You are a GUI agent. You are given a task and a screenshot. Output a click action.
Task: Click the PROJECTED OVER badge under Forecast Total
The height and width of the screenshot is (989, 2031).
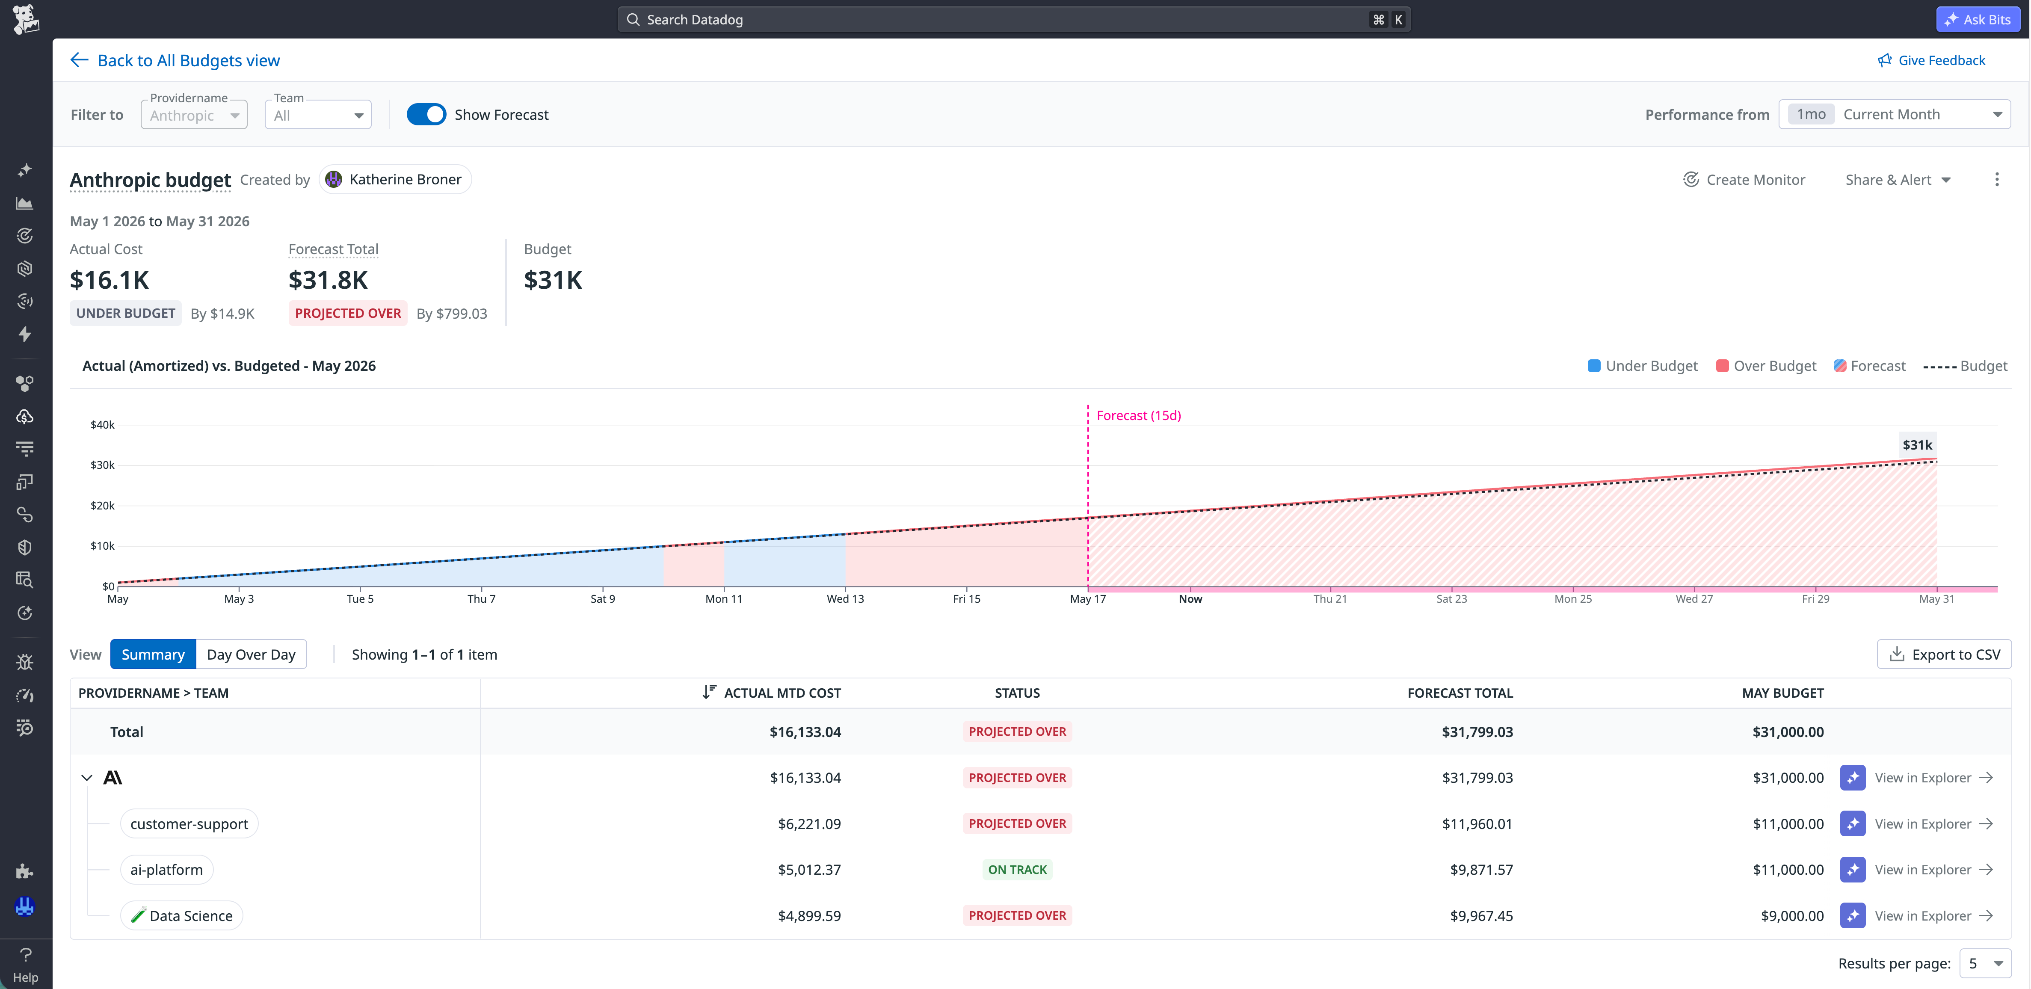[348, 313]
